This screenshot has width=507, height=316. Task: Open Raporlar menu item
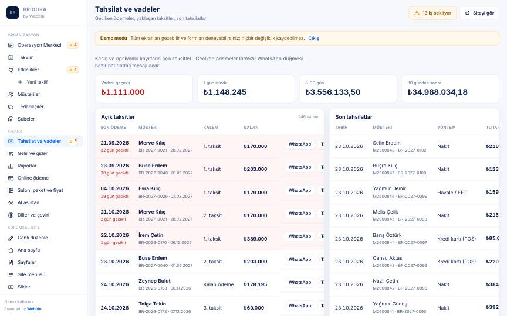tap(43, 166)
